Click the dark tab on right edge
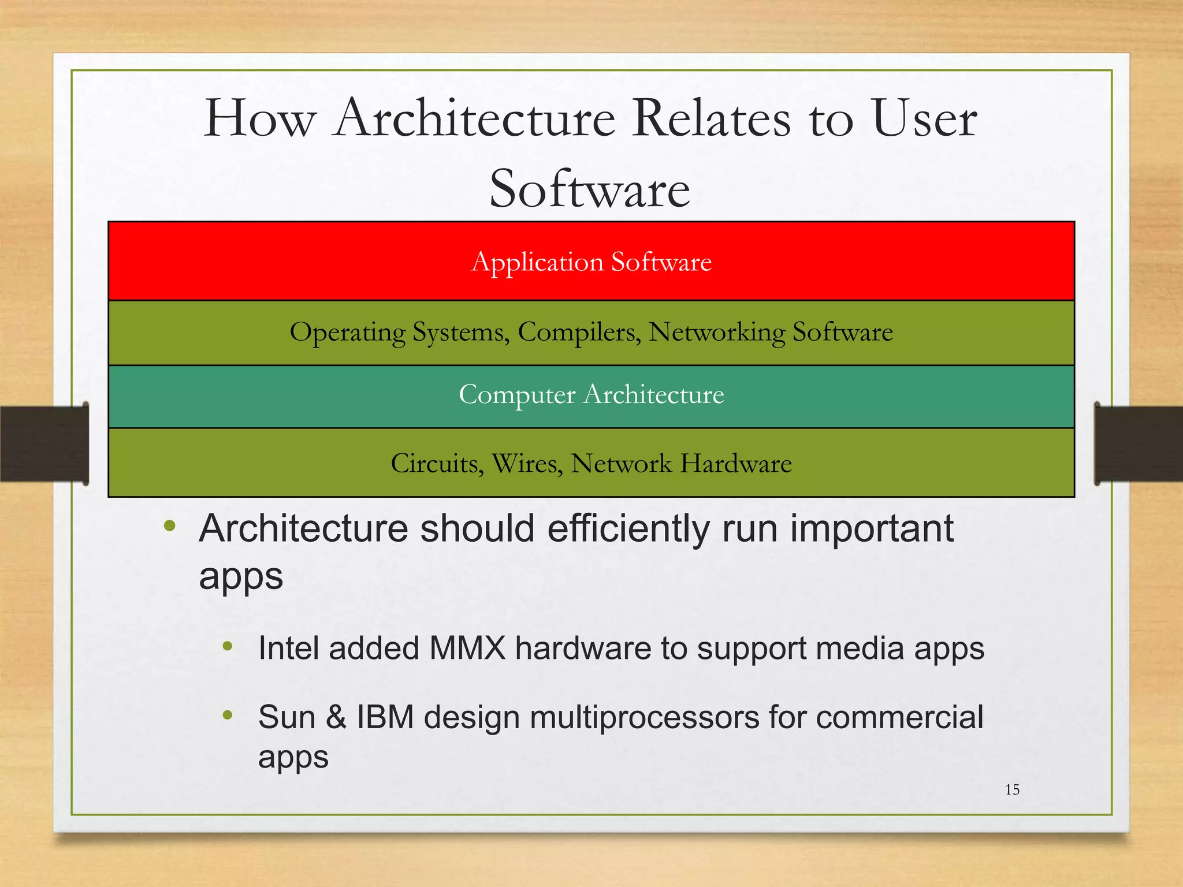Viewport: 1183px width, 887px height. [x=1138, y=443]
